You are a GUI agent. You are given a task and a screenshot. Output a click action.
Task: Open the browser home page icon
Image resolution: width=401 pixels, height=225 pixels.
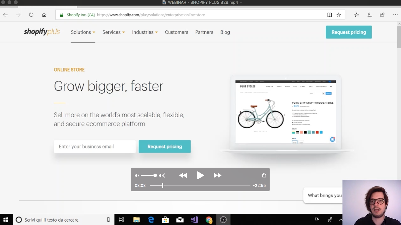44,15
